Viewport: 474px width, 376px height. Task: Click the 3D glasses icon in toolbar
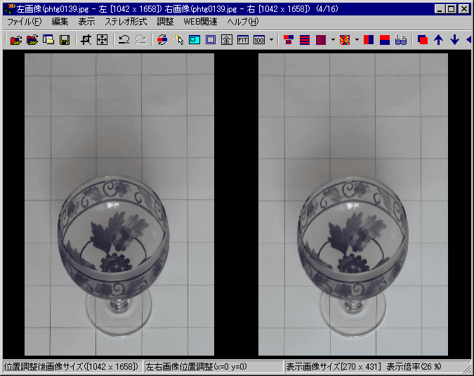pyautogui.click(x=401, y=40)
